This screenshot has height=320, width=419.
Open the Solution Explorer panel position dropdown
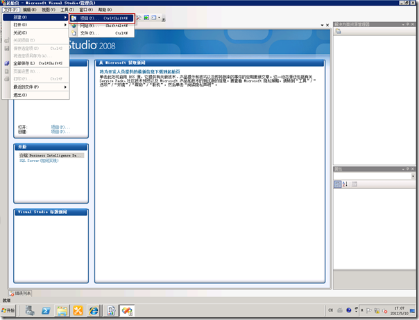(403, 24)
